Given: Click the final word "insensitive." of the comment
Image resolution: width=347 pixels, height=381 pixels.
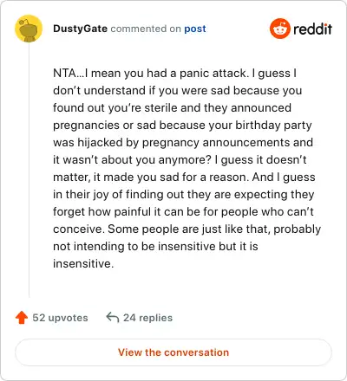Looking at the screenshot, I should click(83, 263).
